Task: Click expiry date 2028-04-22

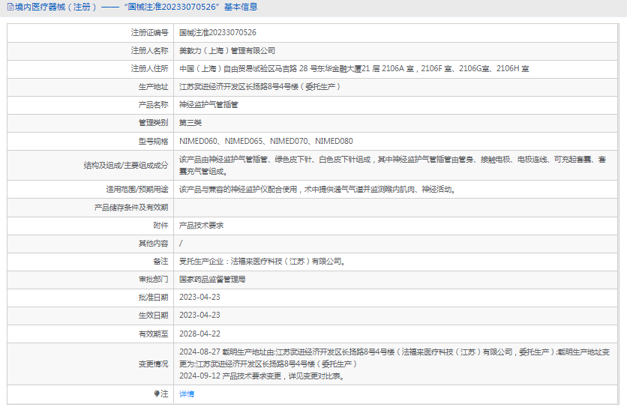Action: coord(199,334)
